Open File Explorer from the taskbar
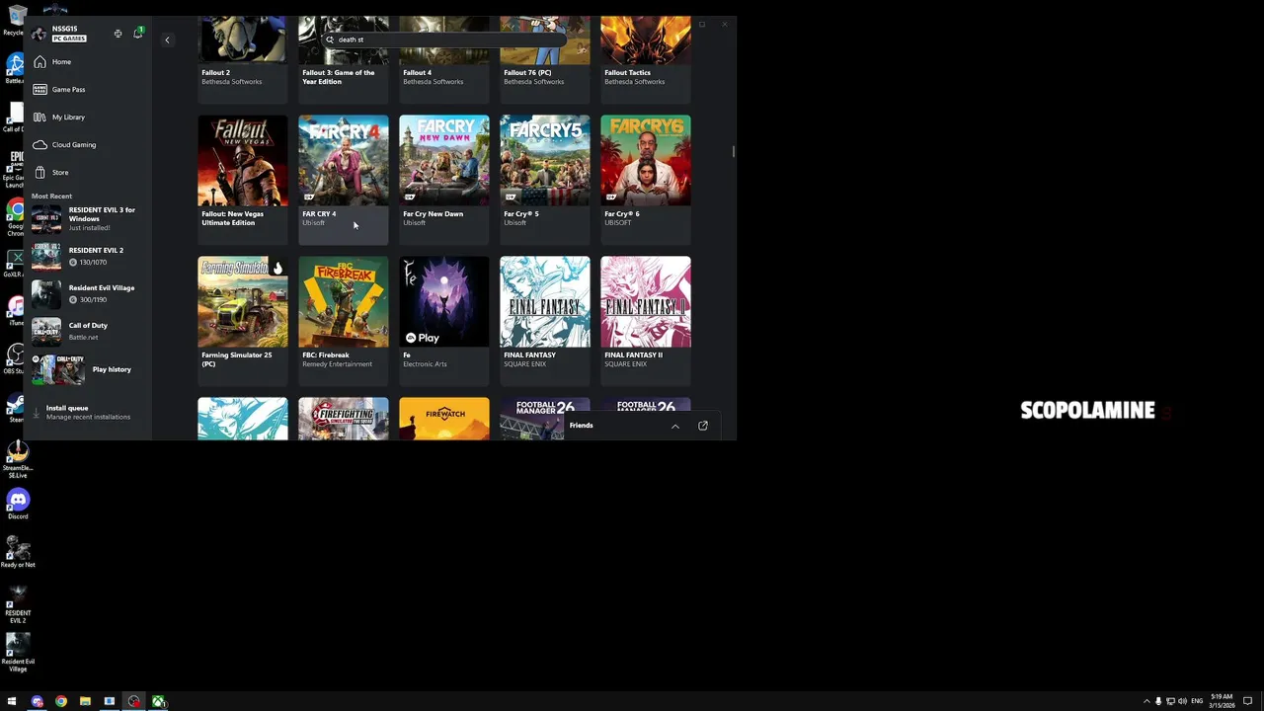The height and width of the screenshot is (711, 1264). [85, 701]
